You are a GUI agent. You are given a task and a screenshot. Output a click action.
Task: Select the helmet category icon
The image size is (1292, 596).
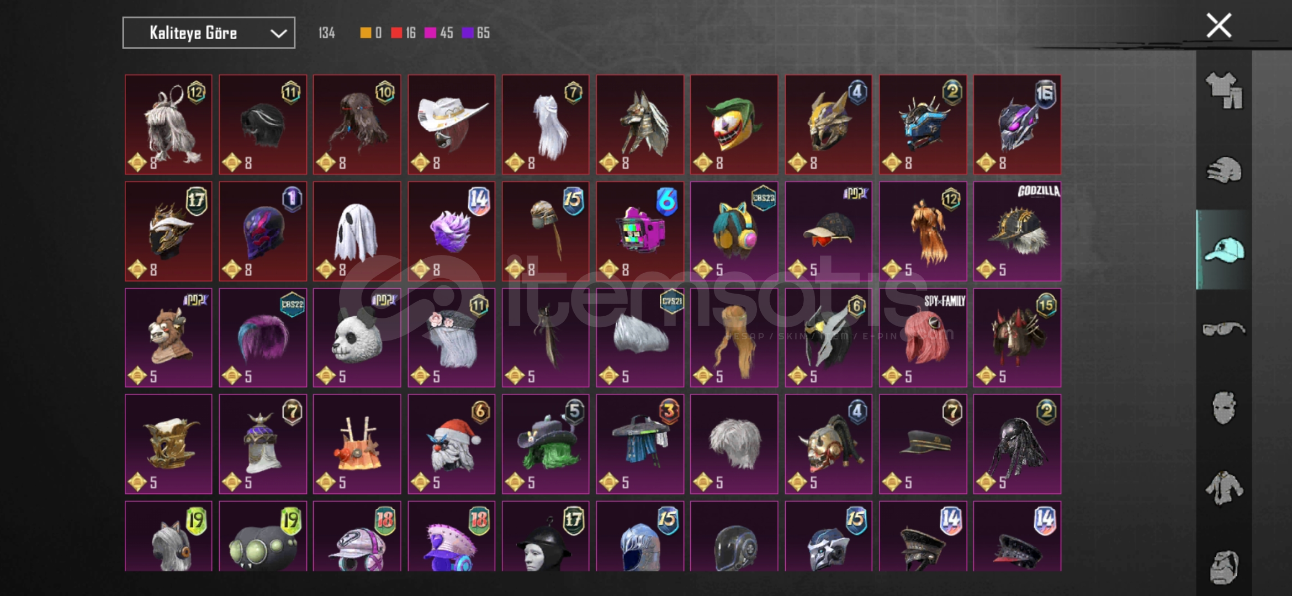tap(1224, 171)
